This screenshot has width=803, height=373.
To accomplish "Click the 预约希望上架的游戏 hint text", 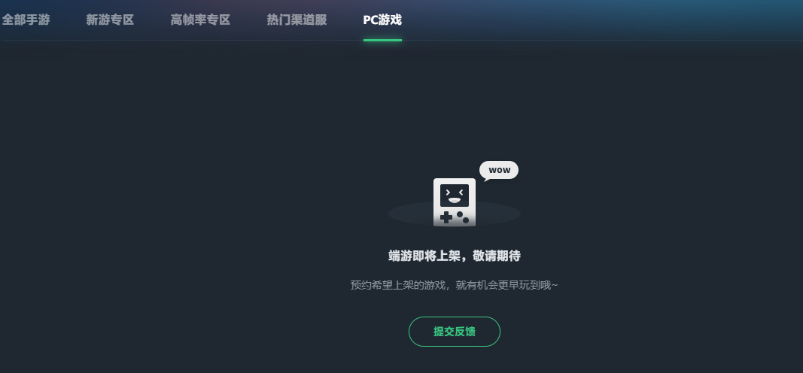I will (398, 285).
